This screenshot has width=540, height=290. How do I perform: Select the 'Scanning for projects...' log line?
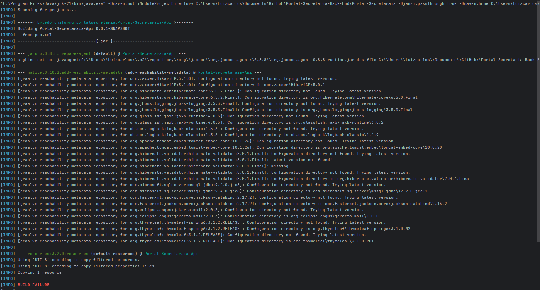pyautogui.click(x=38, y=10)
